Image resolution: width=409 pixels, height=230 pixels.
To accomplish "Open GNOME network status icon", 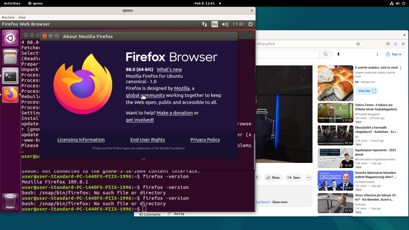I will tap(392, 3).
